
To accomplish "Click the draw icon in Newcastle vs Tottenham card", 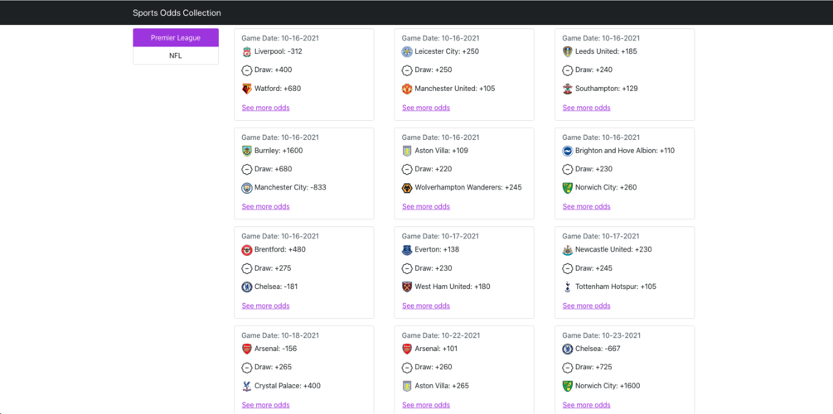I will (568, 268).
